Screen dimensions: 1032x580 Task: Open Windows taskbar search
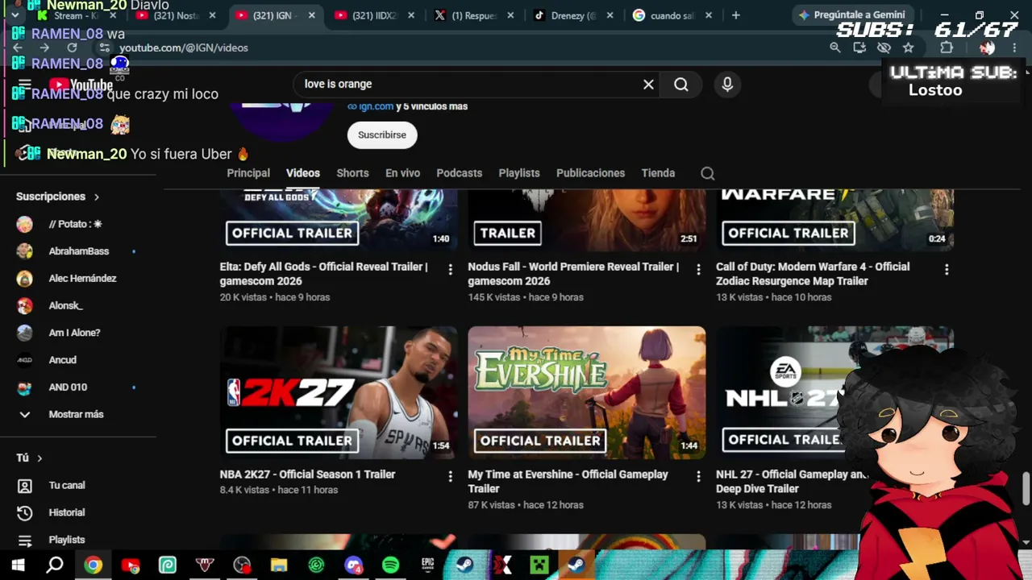pyautogui.click(x=55, y=565)
